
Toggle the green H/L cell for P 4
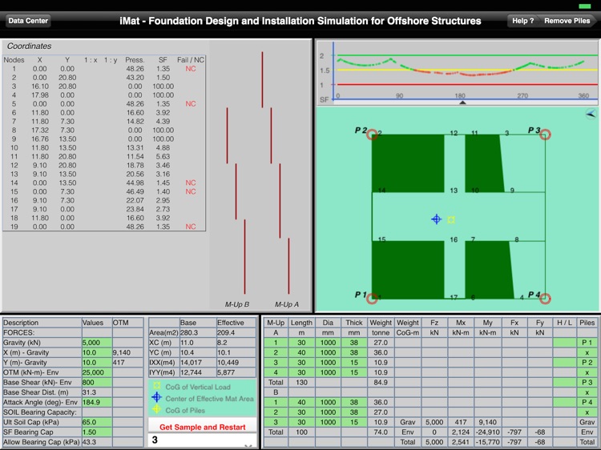tap(564, 402)
